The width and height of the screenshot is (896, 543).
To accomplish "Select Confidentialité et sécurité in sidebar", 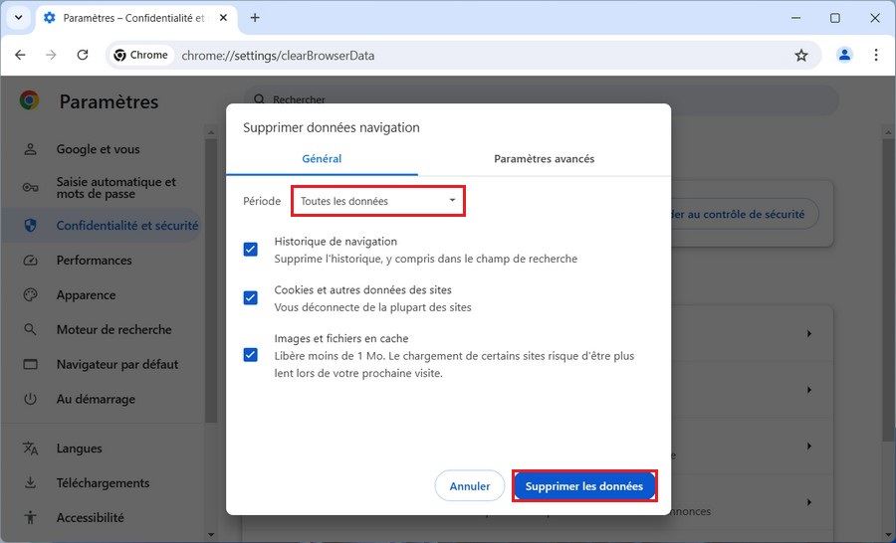I will (x=102, y=226).
